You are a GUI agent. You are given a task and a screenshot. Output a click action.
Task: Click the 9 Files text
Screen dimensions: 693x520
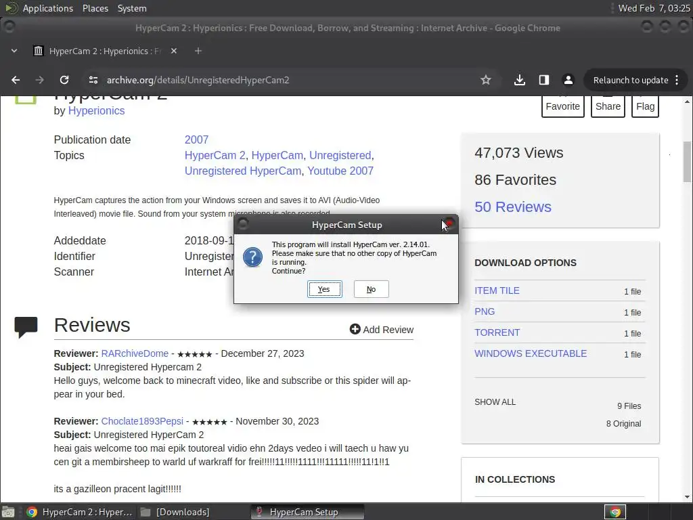629,406
